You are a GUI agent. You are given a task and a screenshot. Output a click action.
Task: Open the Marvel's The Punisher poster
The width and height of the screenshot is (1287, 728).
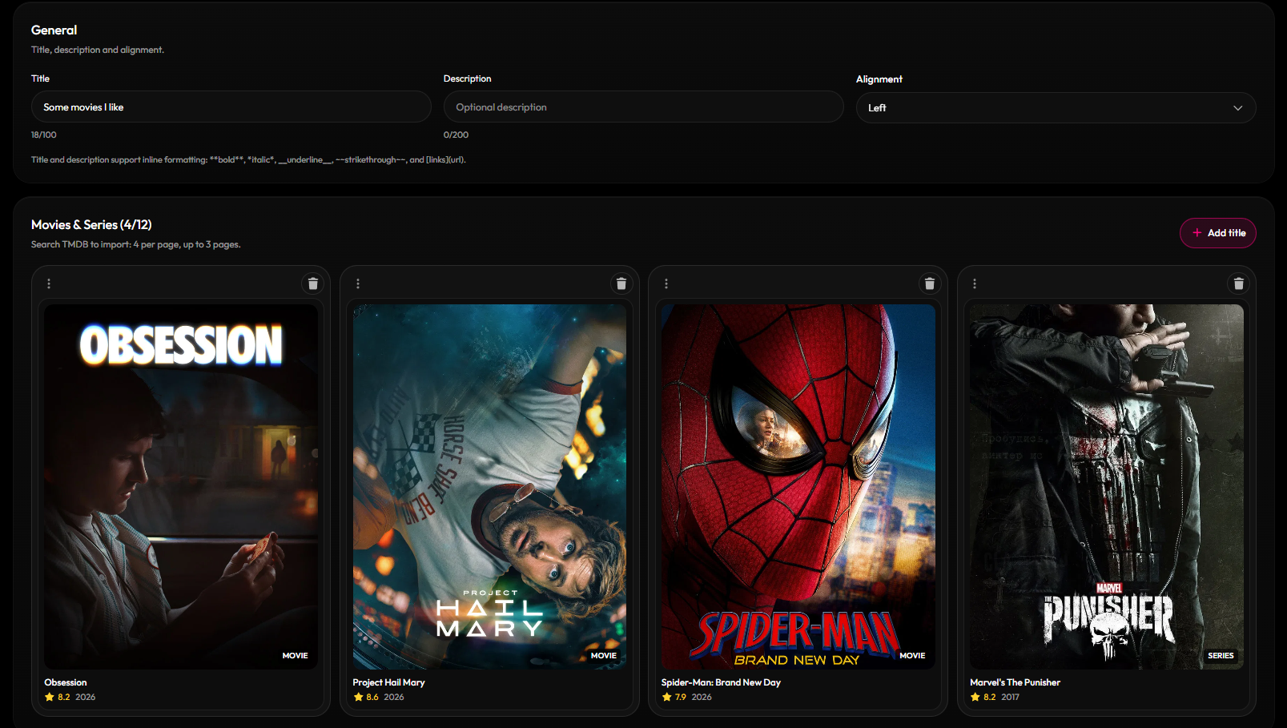[1107, 486]
